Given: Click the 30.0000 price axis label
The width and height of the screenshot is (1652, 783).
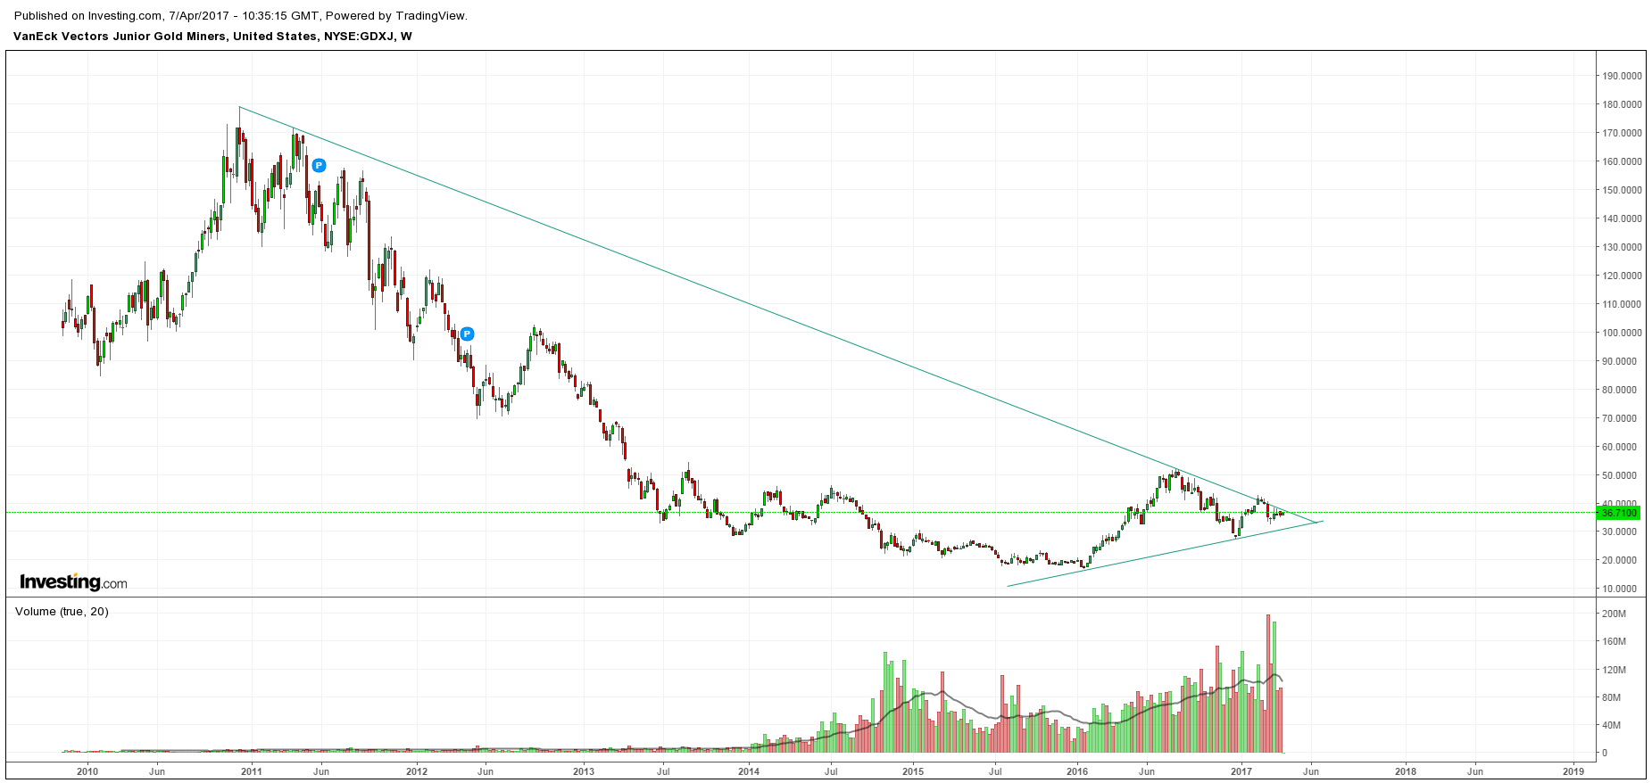Looking at the screenshot, I should [x=1620, y=532].
